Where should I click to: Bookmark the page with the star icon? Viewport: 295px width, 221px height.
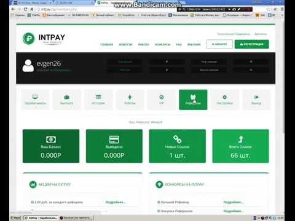269,9
